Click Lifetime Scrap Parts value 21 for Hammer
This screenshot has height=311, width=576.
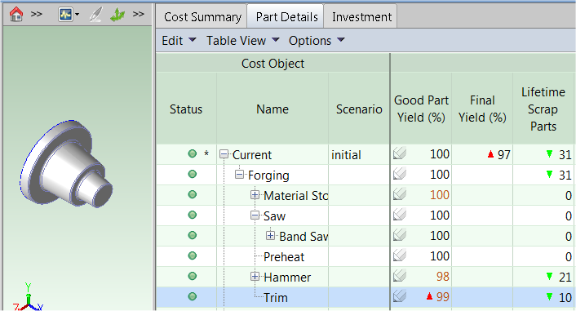click(565, 278)
